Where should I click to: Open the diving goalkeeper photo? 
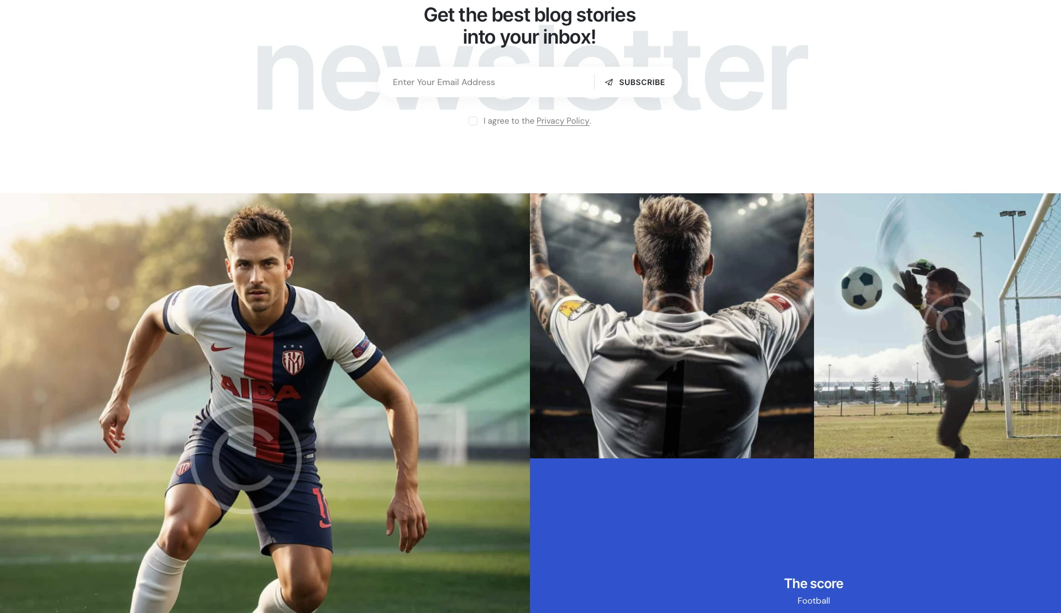(937, 326)
